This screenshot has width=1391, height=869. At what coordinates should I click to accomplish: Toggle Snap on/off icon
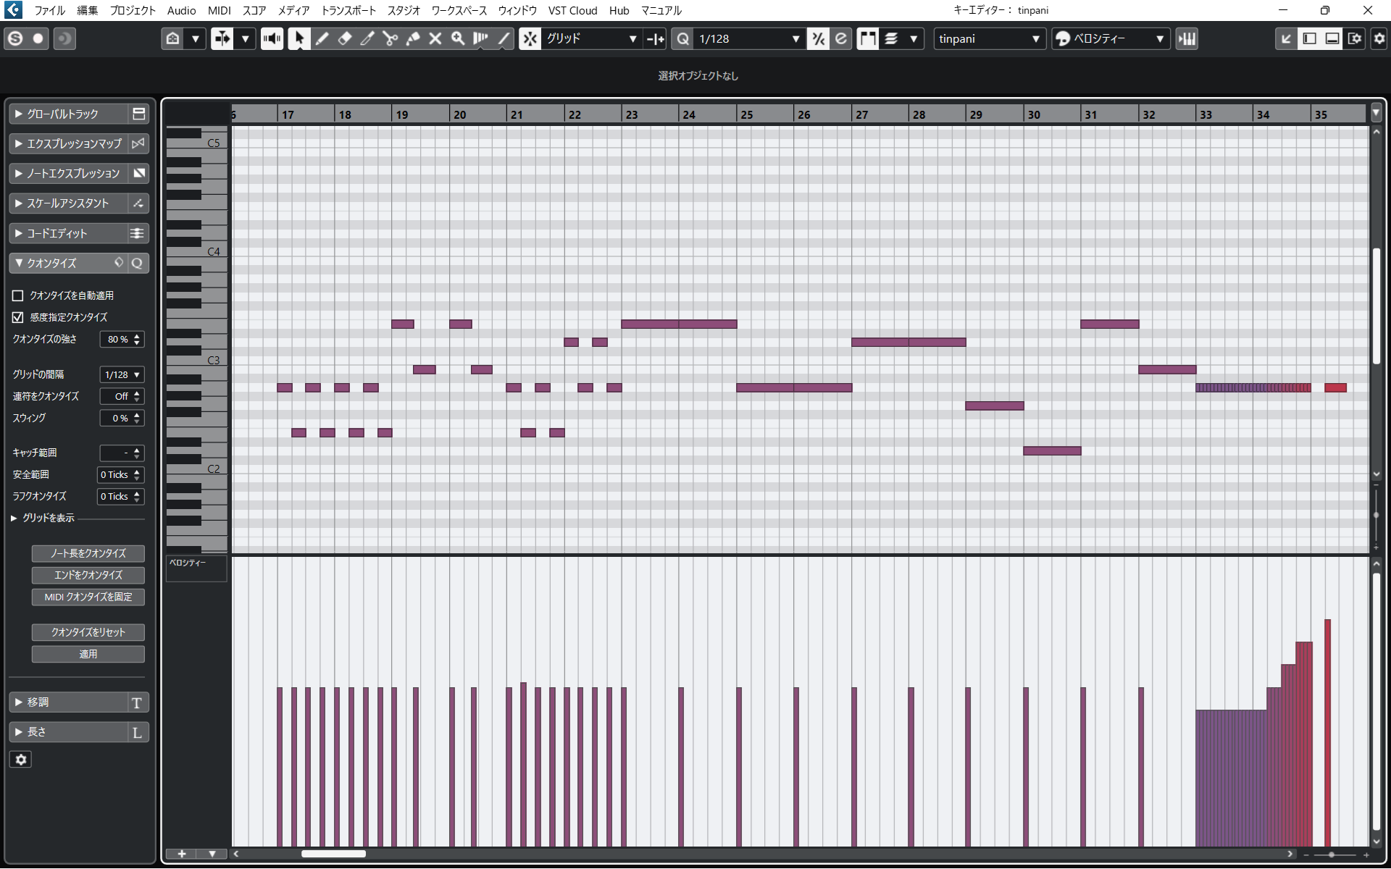[x=530, y=39]
